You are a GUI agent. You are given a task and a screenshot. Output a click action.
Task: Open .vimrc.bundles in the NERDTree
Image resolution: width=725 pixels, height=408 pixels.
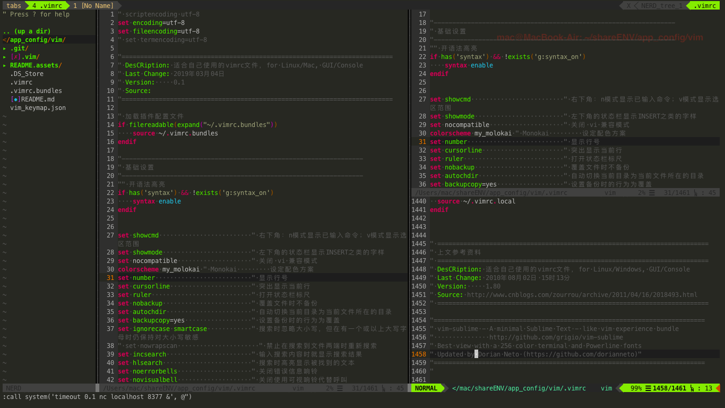(36, 91)
